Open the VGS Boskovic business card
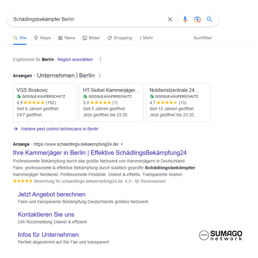 45,102
